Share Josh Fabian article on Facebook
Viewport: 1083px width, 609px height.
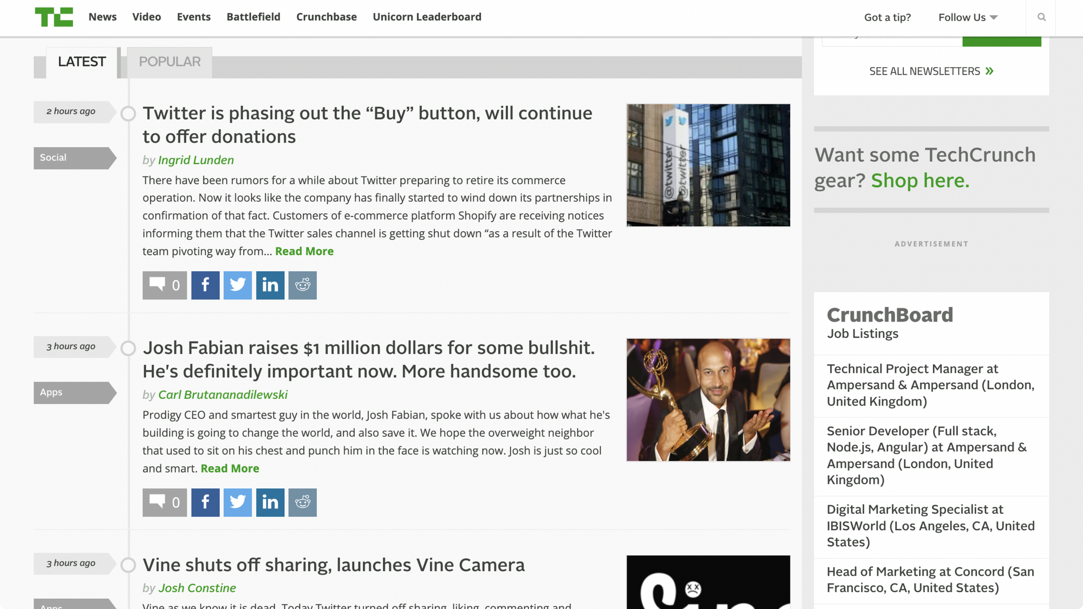(x=205, y=502)
